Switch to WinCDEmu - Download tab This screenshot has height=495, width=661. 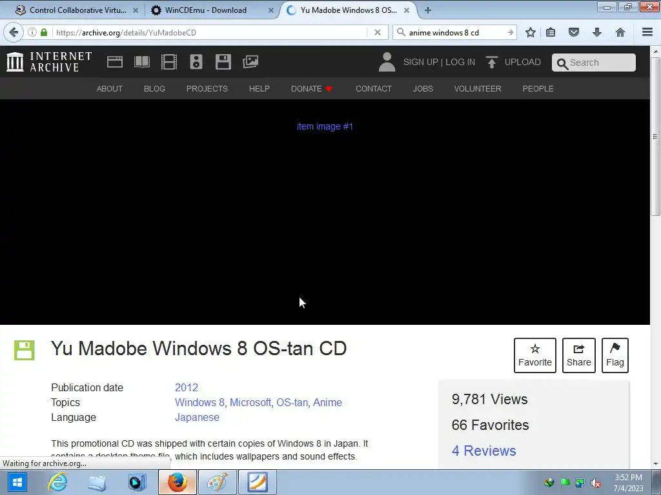point(207,10)
